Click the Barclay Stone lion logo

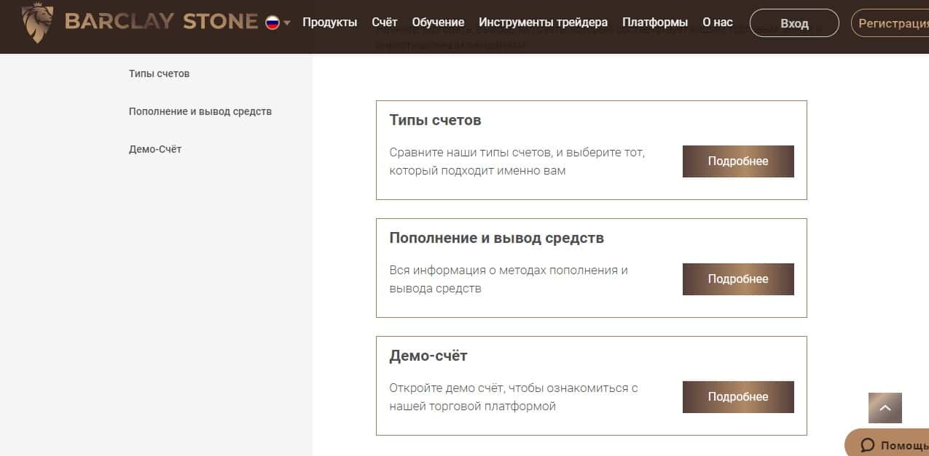pyautogui.click(x=38, y=23)
